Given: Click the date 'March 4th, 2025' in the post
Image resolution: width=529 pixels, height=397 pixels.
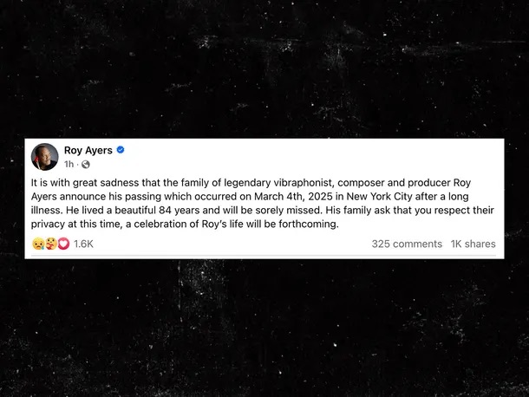Looking at the screenshot, I should tap(293, 196).
